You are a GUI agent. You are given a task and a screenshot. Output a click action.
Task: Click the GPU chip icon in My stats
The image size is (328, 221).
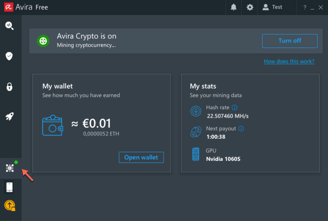[x=196, y=154]
